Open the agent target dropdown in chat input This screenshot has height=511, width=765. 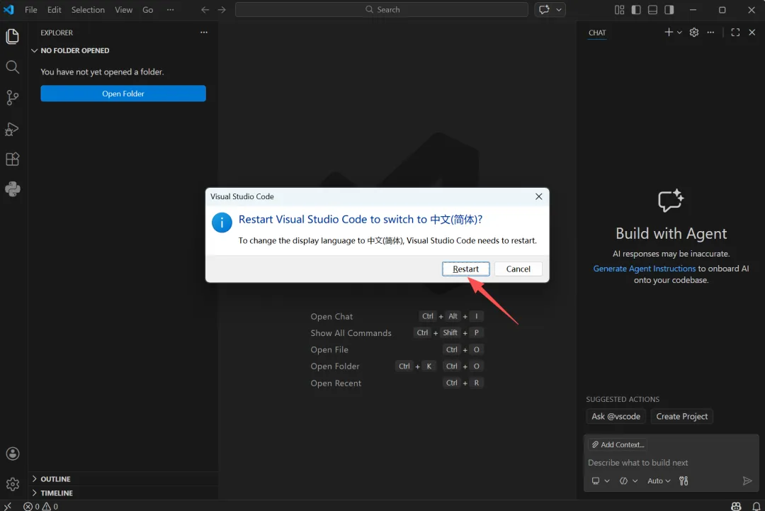tap(601, 481)
